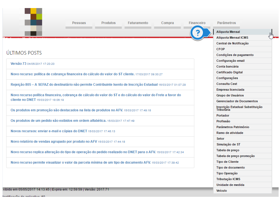Click the Parâmetros menu header
The width and height of the screenshot is (280, 199).
click(x=226, y=23)
